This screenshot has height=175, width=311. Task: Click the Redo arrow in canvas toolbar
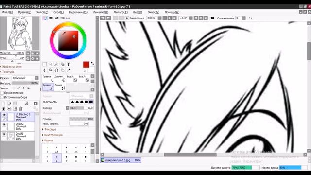pos(108,18)
